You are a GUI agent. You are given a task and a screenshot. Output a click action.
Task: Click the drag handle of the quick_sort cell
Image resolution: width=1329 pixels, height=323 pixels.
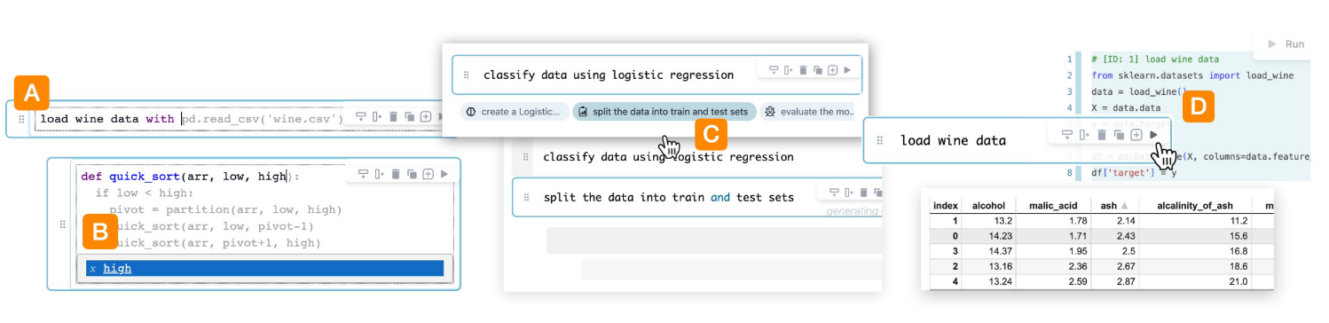[62, 225]
